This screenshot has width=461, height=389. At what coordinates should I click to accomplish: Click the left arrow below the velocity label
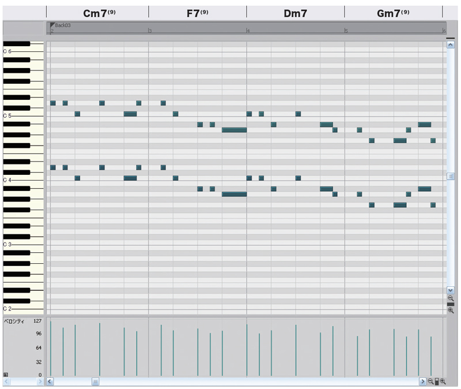[x=6, y=382]
